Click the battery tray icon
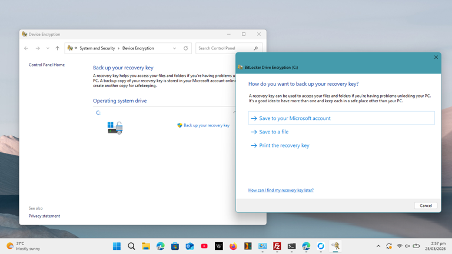Viewport: 452px width, 254px height. point(416,246)
